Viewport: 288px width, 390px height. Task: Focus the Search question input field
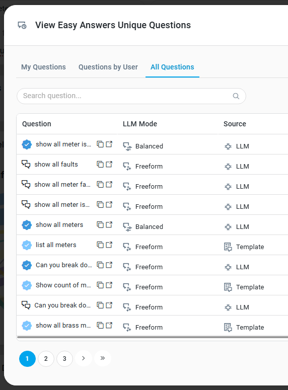[131, 96]
